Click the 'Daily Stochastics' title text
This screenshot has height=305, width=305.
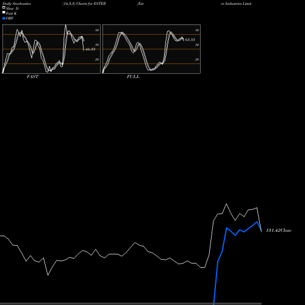(x=16, y=4)
